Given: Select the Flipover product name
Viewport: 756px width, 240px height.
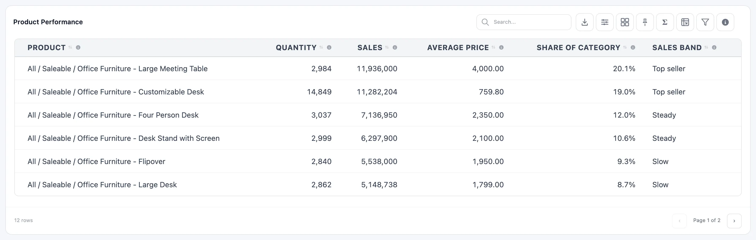Looking at the screenshot, I should pyautogui.click(x=96, y=161).
